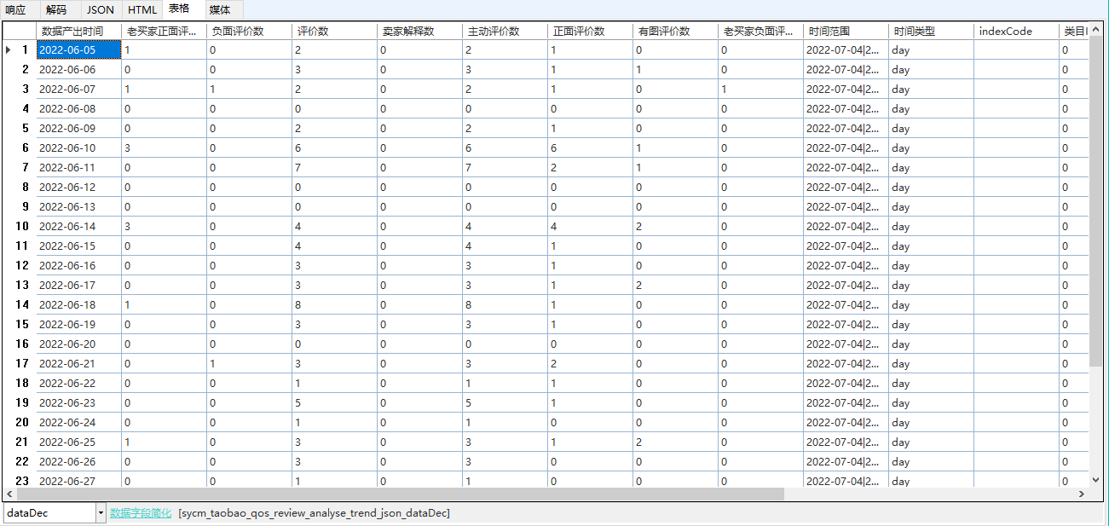1109x526 pixels.
Task: Select 有图评价数 cell in 2022-06-17 row
Action: point(675,286)
